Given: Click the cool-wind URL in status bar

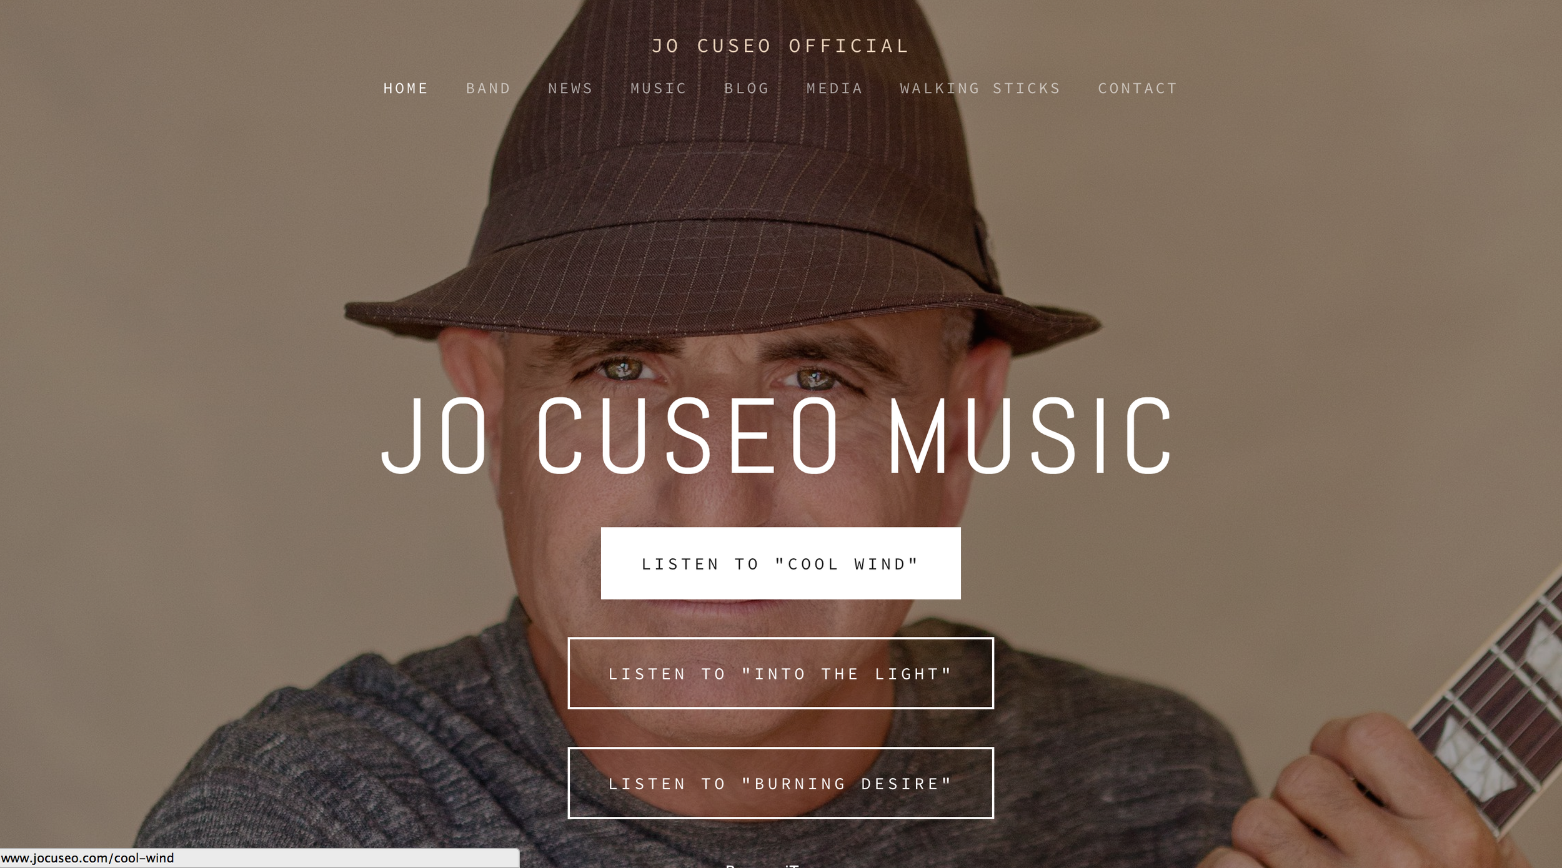Looking at the screenshot, I should (x=87, y=858).
